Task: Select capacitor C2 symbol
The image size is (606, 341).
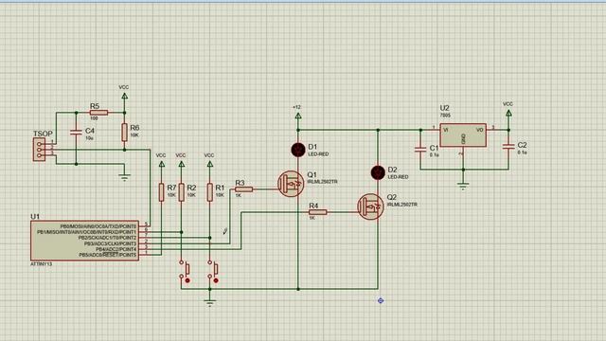Action: click(x=508, y=147)
